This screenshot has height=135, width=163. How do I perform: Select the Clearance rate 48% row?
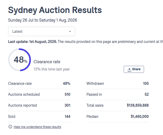(x=39, y=83)
